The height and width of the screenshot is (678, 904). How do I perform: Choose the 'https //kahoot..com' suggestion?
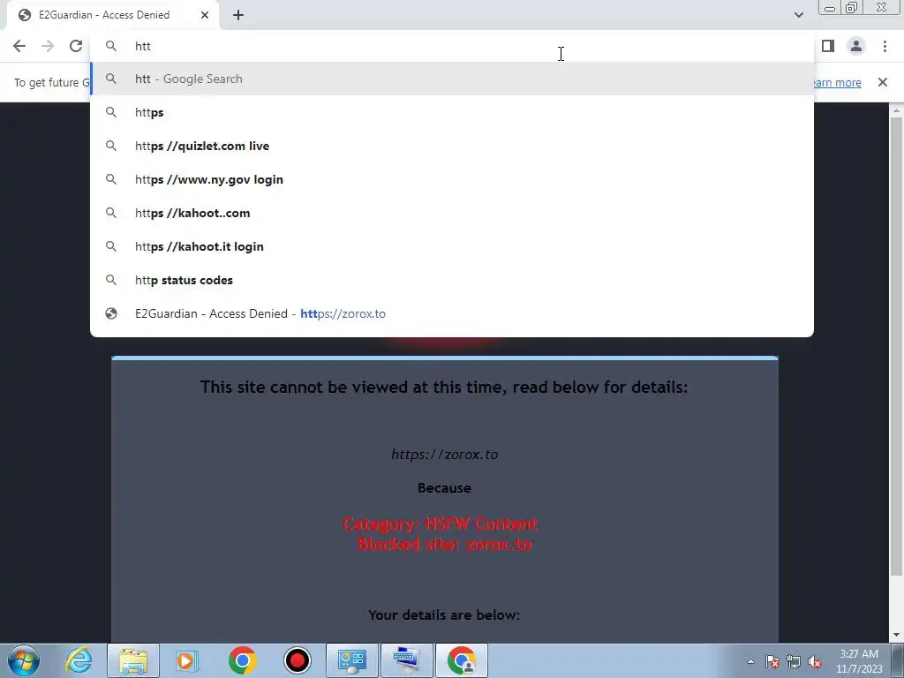(x=452, y=213)
